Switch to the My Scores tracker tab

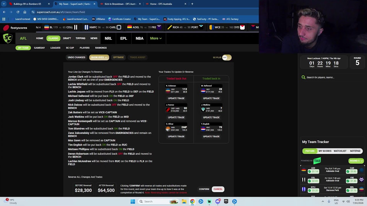tap(325, 151)
